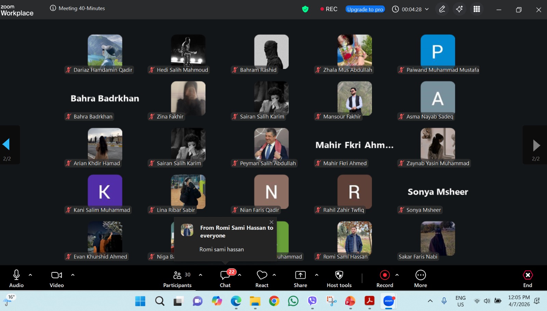Toggle the Record button
This screenshot has height=311, width=547.
[385, 275]
